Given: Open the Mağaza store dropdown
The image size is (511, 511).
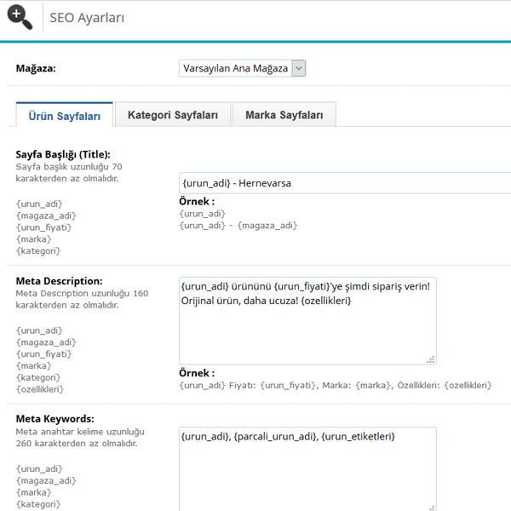Looking at the screenshot, I should point(242,68).
